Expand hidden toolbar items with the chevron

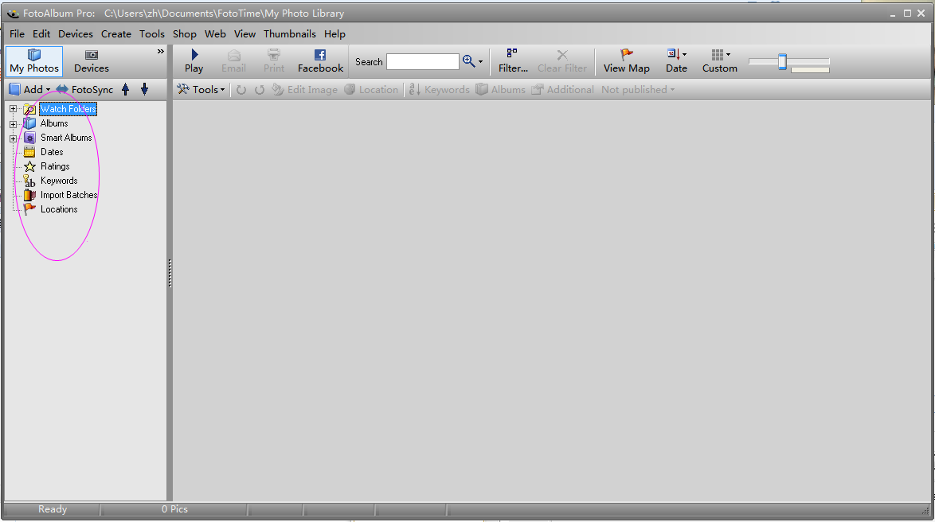click(160, 52)
